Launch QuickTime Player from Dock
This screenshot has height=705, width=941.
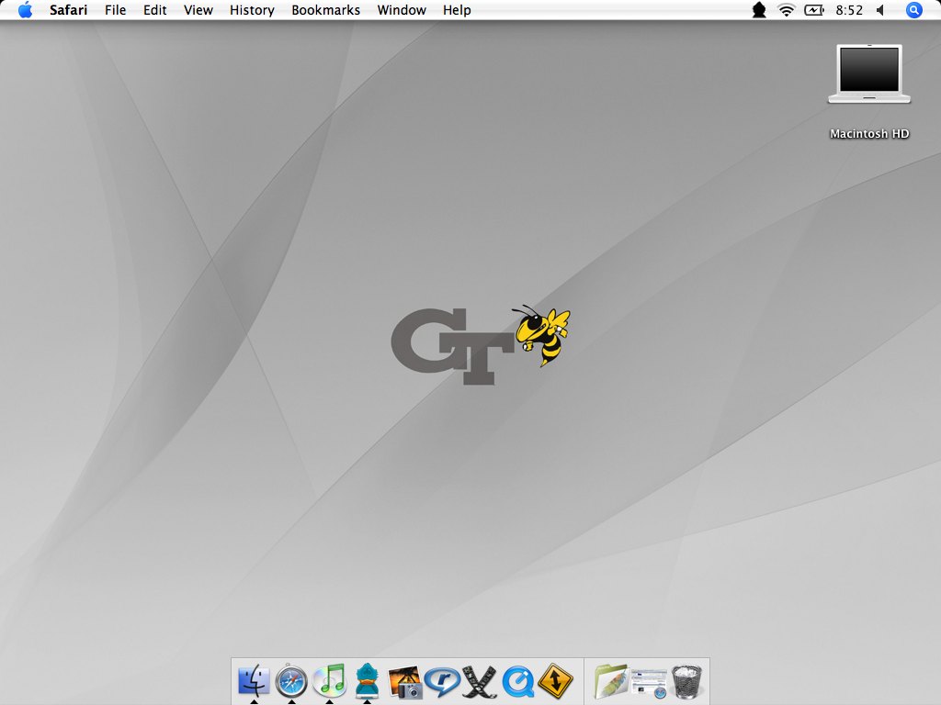pos(518,682)
